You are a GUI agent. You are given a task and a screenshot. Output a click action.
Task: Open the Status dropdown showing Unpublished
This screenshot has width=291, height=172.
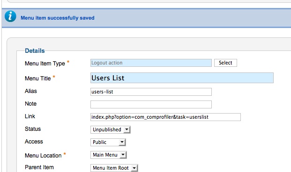pos(111,129)
